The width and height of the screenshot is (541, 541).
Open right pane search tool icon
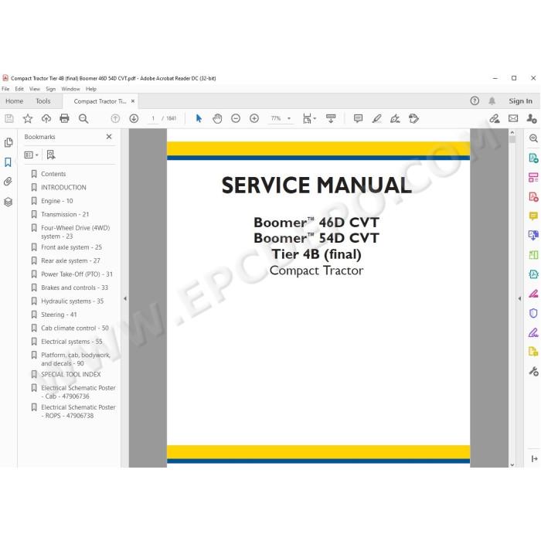tap(533, 138)
